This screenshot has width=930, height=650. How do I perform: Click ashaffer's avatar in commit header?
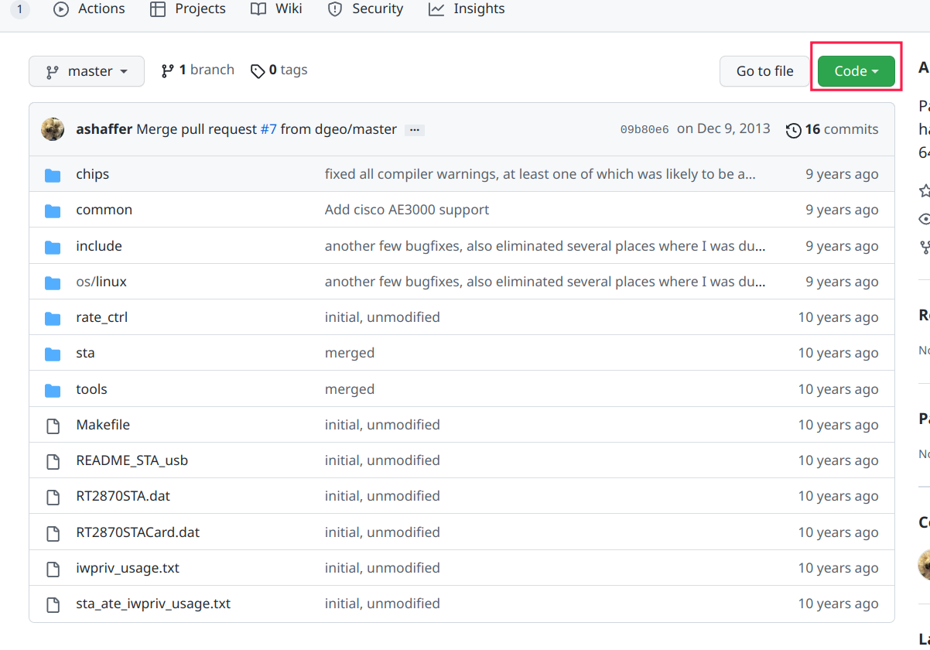tap(53, 129)
